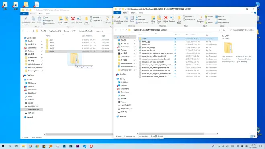This screenshot has width=265, height=149.
Task: Switch to View tab in left window
Action: tap(48, 14)
